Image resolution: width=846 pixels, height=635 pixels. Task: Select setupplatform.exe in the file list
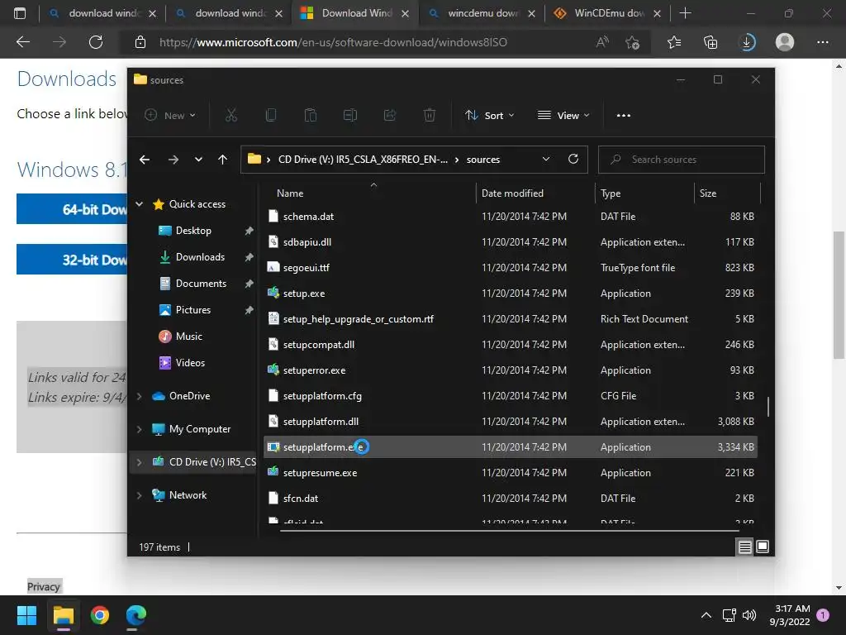[511, 447]
